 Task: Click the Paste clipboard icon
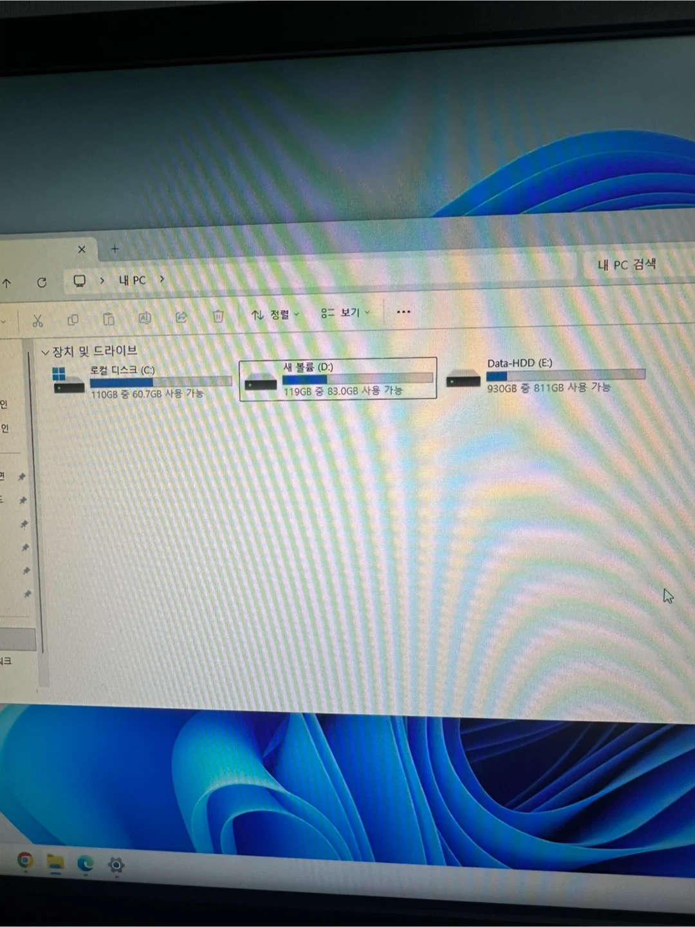[109, 319]
